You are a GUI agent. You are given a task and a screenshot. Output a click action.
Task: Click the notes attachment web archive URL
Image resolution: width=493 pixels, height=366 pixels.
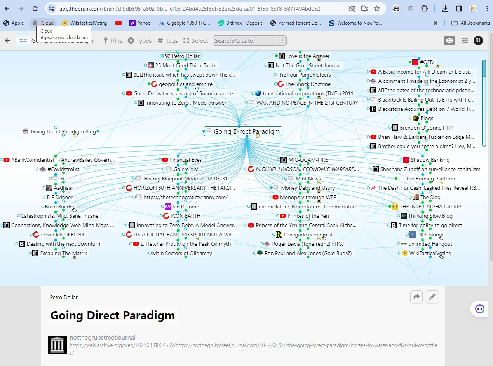(x=253, y=349)
